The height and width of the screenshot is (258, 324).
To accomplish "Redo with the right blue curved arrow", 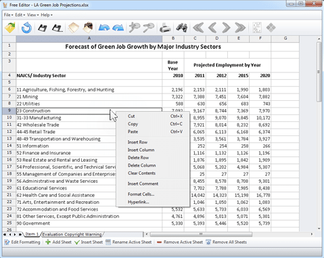I will point(118,28).
